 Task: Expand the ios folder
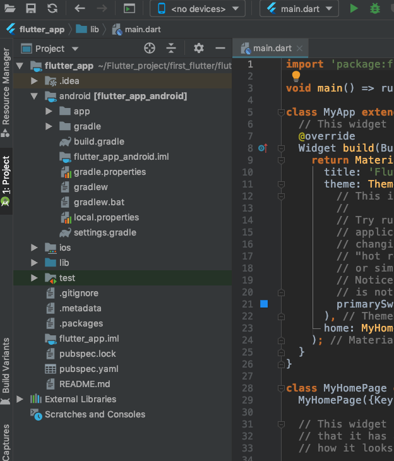(34, 248)
